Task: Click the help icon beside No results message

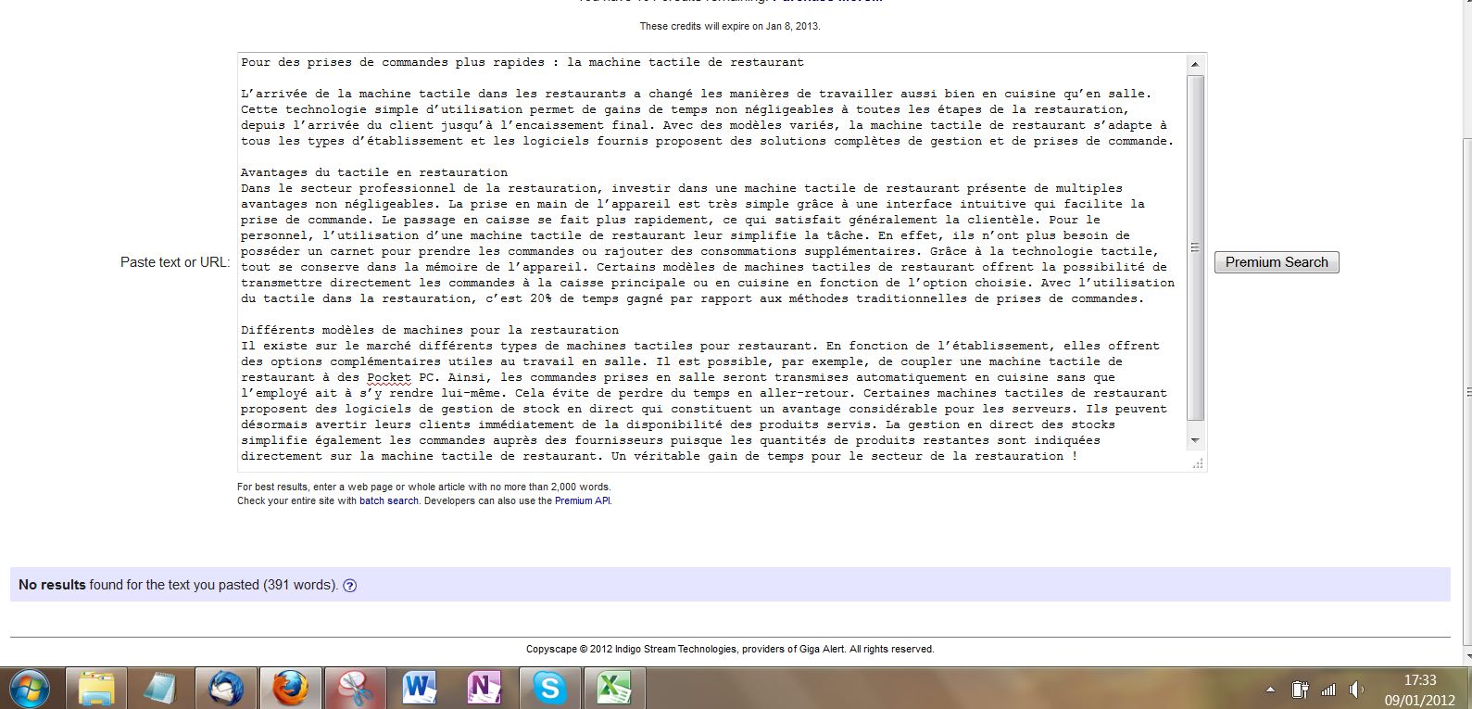Action: click(x=349, y=586)
